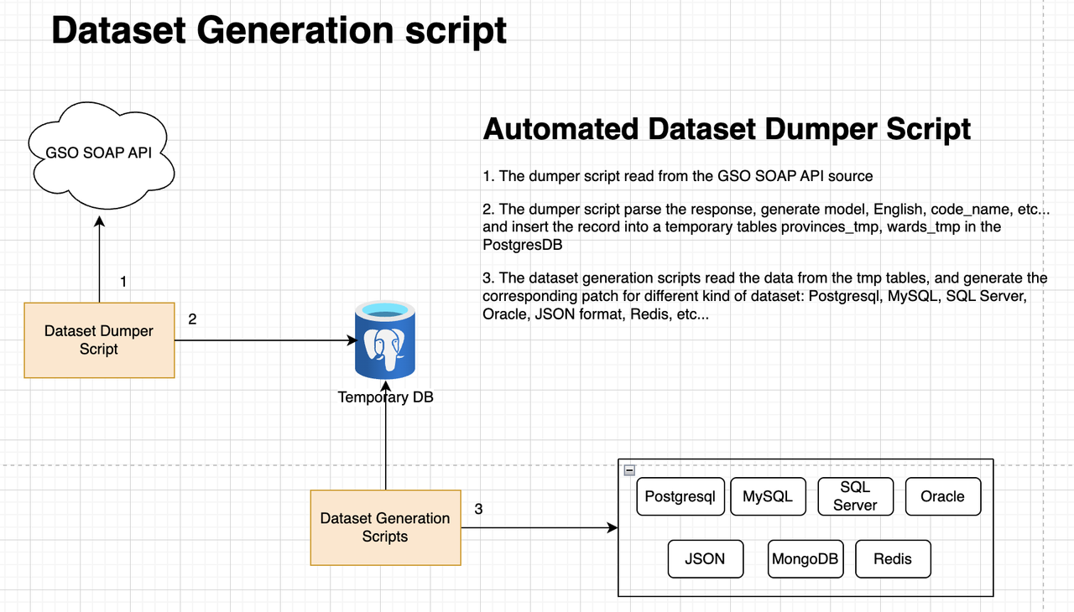Click the MySQL format box

(768, 496)
